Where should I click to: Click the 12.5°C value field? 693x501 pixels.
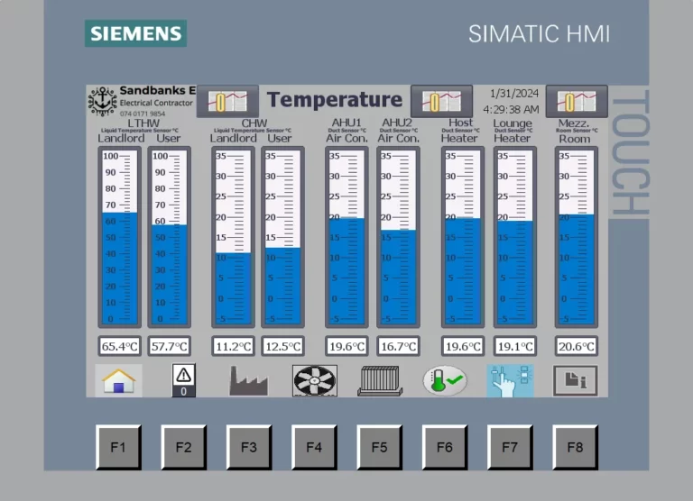(x=282, y=346)
